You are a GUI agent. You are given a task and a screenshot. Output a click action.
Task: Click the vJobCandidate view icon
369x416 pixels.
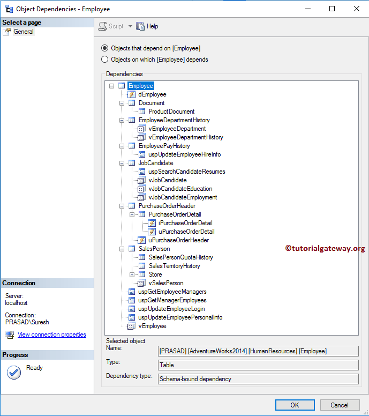pyautogui.click(x=141, y=180)
